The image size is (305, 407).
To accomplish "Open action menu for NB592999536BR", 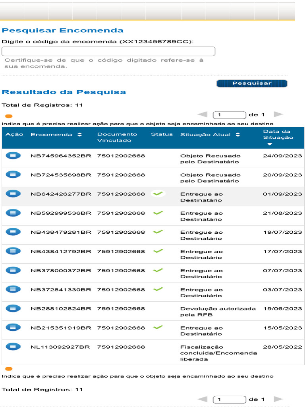I will (13, 213).
